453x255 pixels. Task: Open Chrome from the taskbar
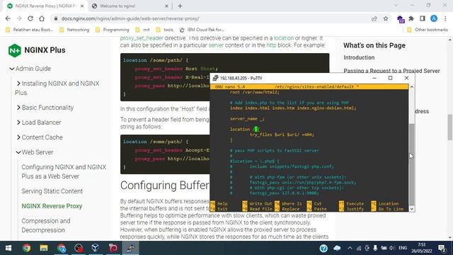coord(27,248)
